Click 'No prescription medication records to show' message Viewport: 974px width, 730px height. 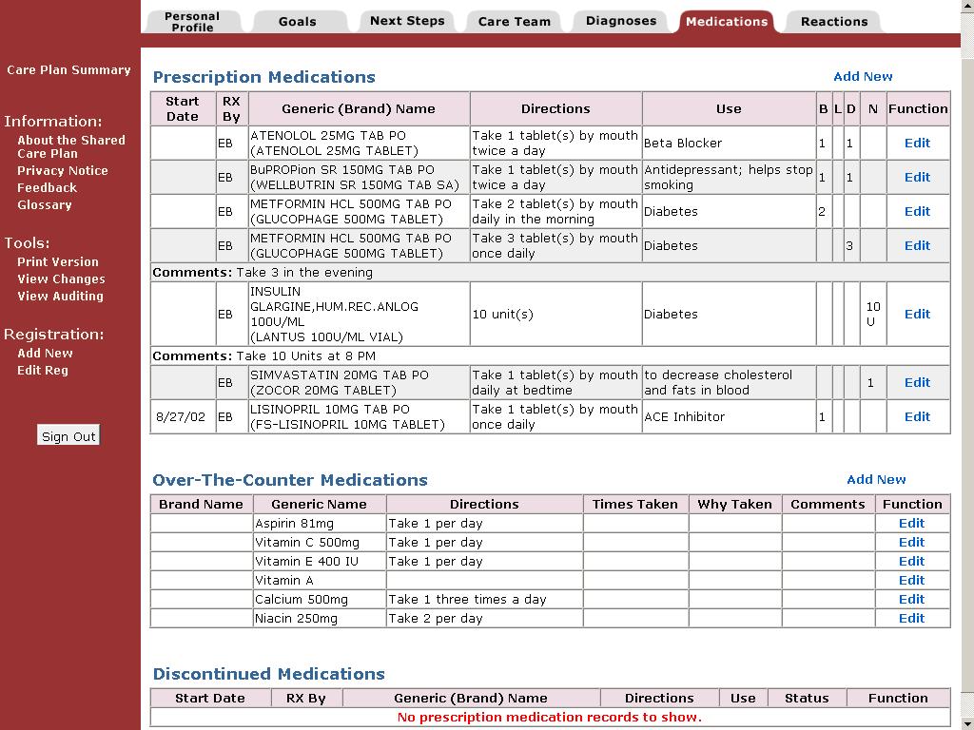pos(549,717)
